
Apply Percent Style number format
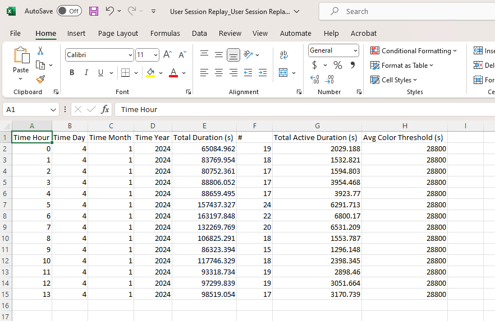[338, 66]
